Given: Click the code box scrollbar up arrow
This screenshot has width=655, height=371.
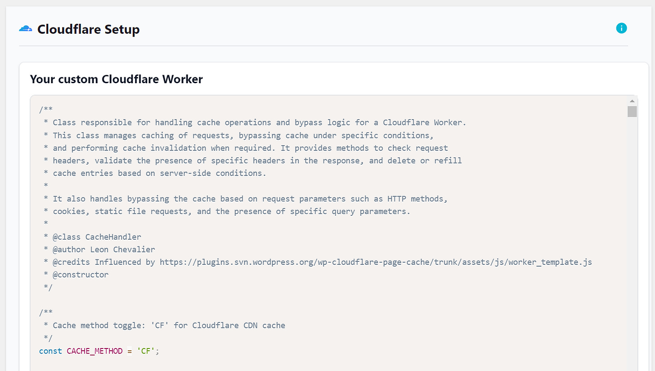Looking at the screenshot, I should coord(632,101).
